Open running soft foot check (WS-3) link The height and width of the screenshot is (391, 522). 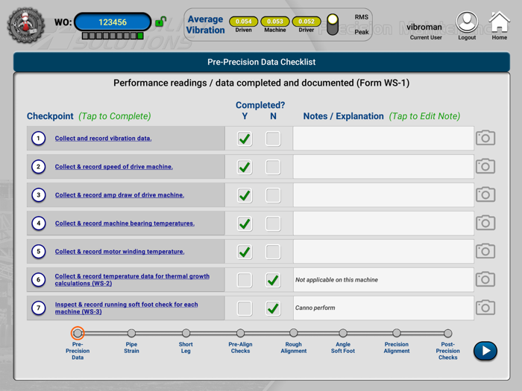[127, 308]
